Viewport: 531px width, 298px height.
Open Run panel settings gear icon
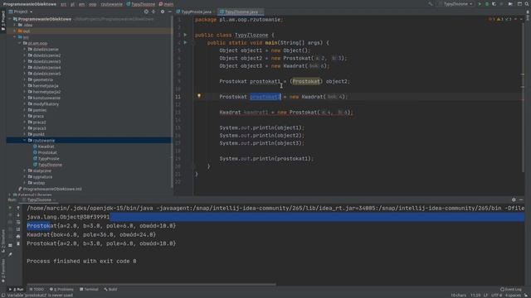(x=514, y=199)
